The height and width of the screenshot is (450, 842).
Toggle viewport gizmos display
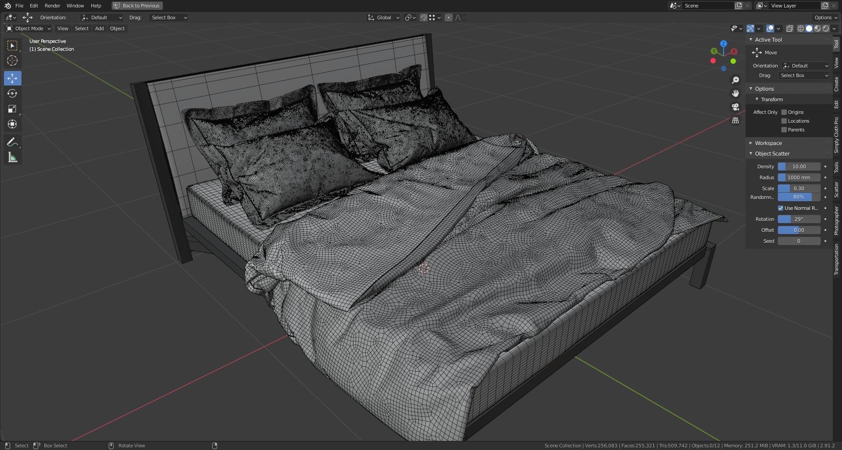(x=750, y=28)
